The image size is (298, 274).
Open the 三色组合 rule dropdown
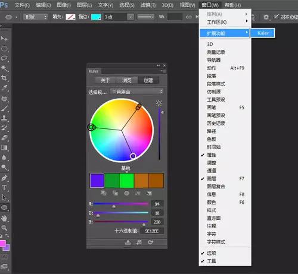tap(137, 92)
